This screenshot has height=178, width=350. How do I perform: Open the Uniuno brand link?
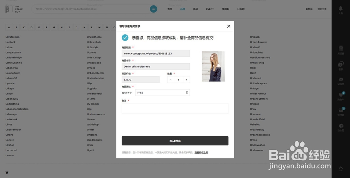[9, 156]
